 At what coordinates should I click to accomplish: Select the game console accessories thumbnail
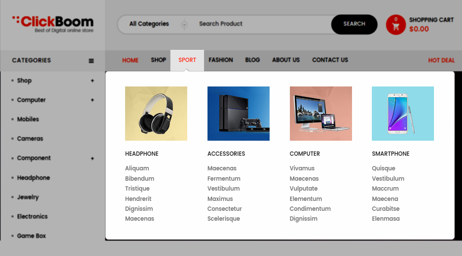tap(239, 114)
